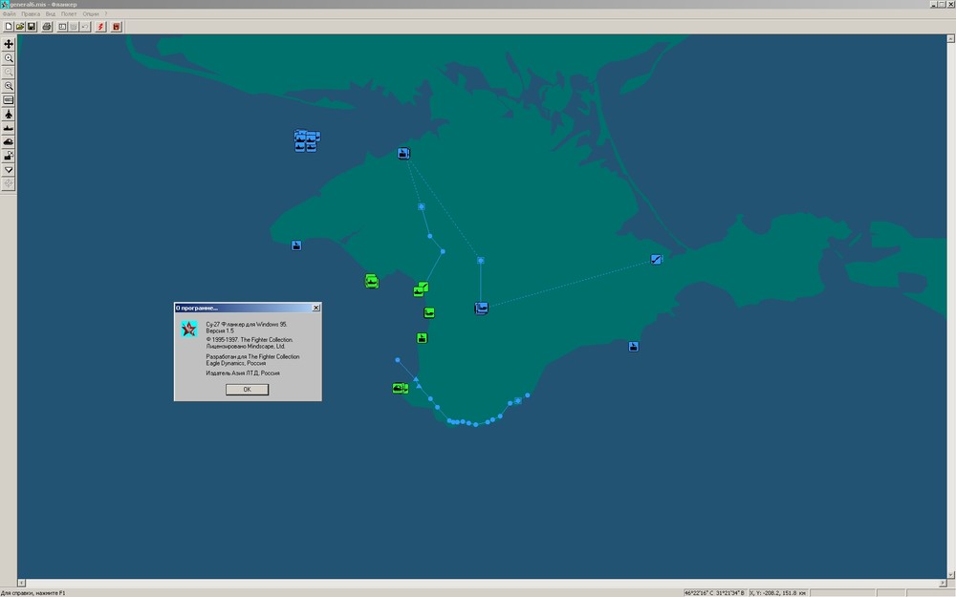Select blue unit in central Crimea at route junction
The image size is (956, 597).
pyautogui.click(x=481, y=309)
